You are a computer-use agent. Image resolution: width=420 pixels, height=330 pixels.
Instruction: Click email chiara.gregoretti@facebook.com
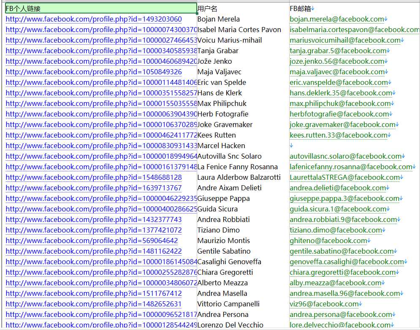click(x=343, y=272)
